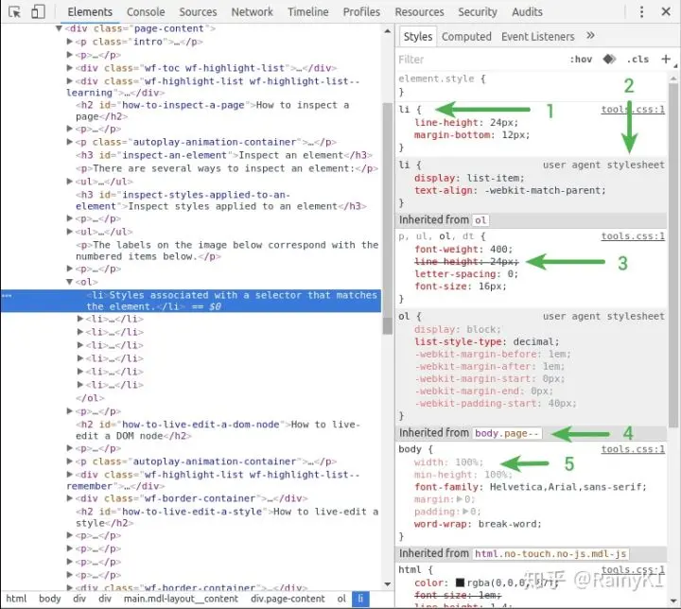Click DOM tree scroll down arrow
This screenshot has height=609, width=681.
coord(388,584)
